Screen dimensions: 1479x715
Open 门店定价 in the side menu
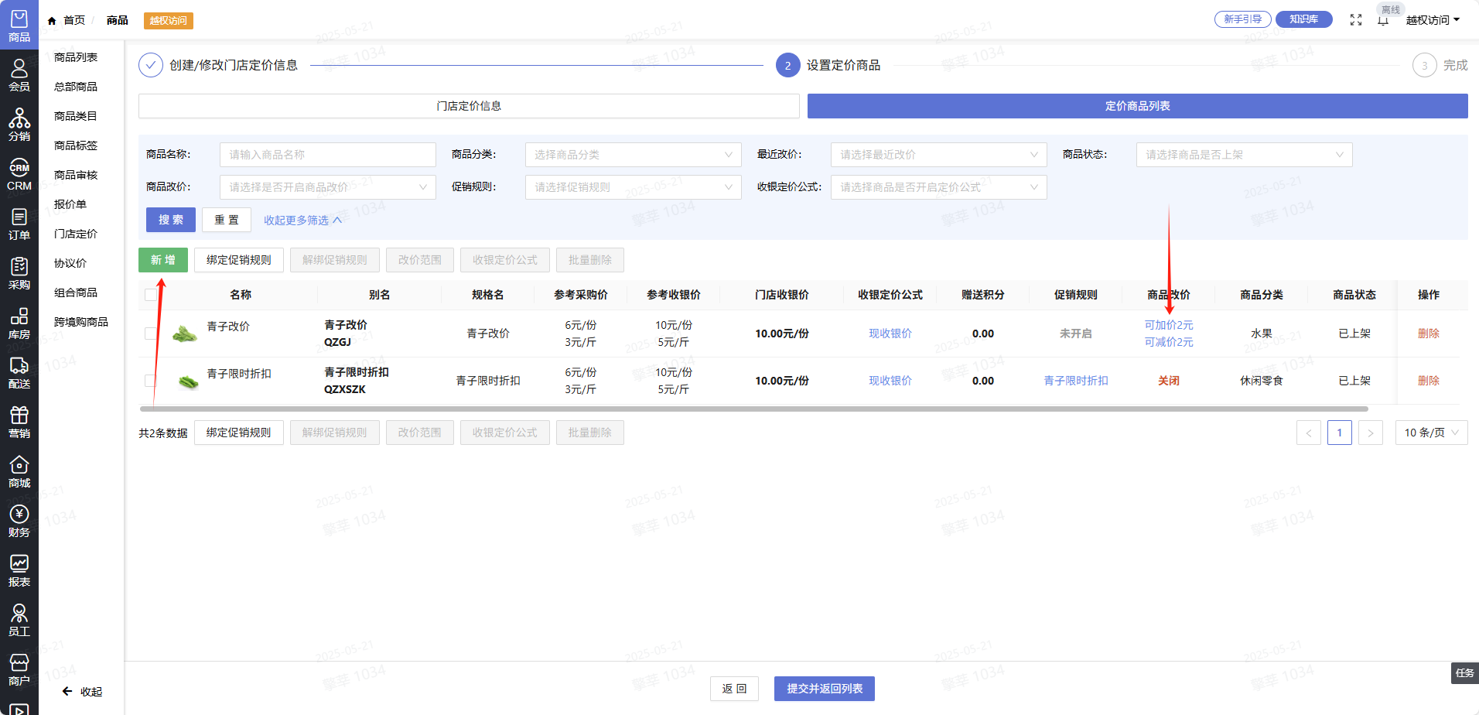[76, 234]
